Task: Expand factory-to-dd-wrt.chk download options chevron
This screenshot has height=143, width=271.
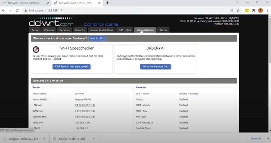Action: click(94, 139)
